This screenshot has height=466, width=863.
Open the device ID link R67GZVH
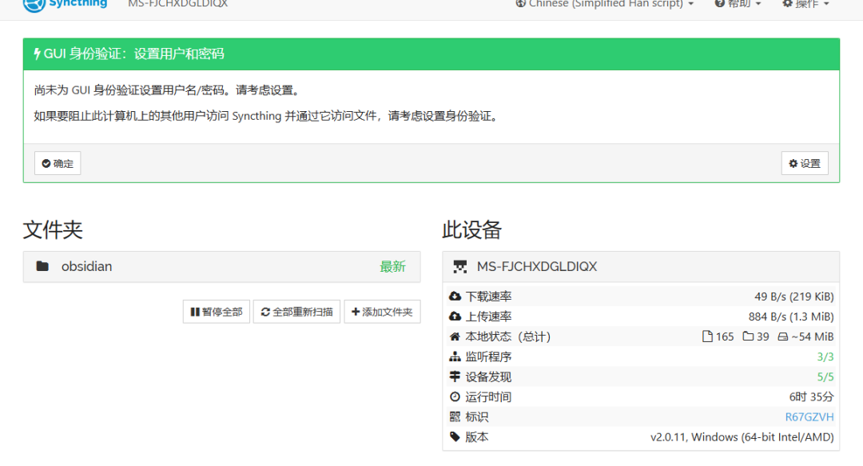point(809,417)
